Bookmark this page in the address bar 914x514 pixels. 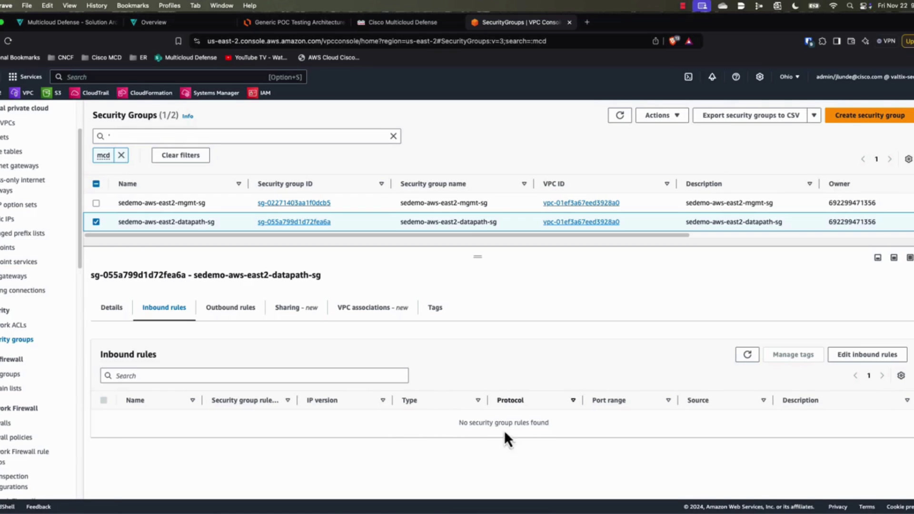pos(178,41)
